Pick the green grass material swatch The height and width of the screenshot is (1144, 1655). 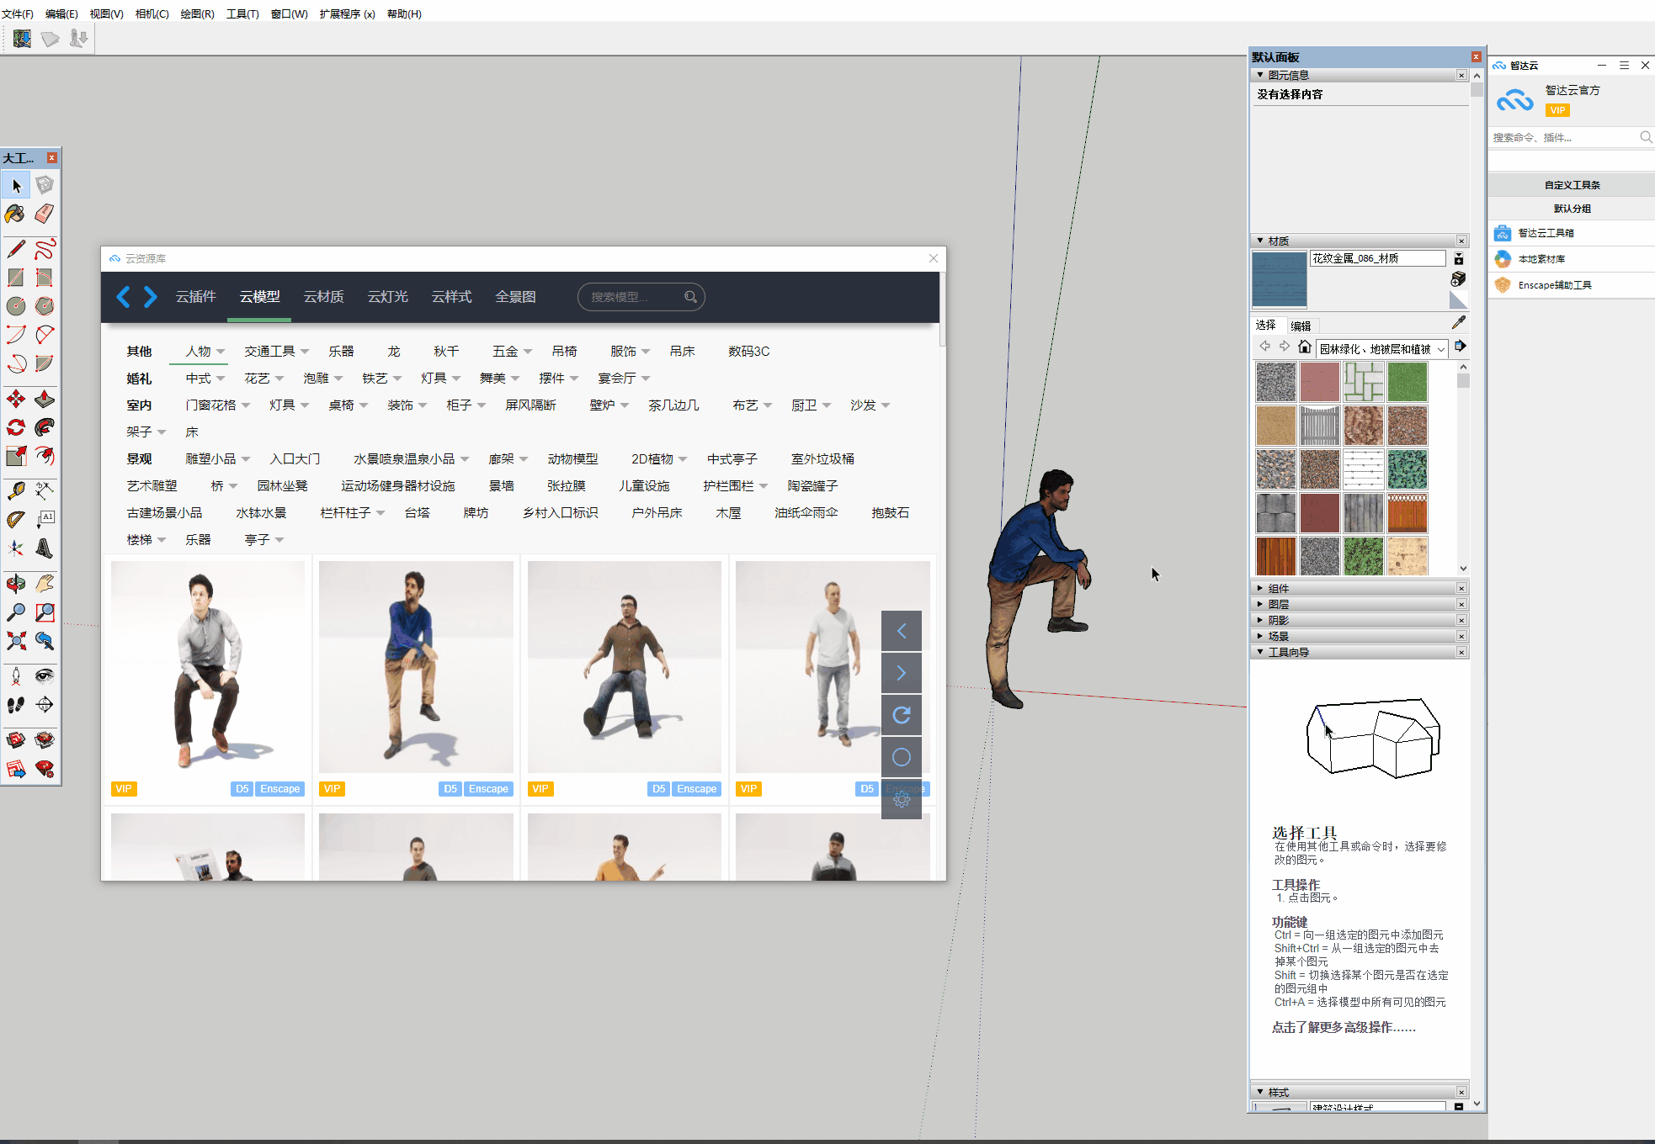1407,382
